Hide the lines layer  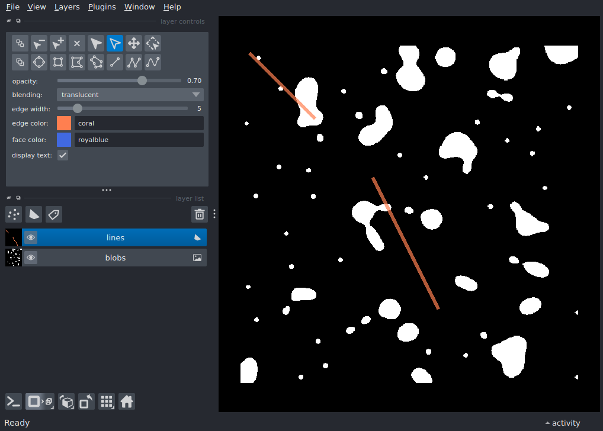coord(31,237)
